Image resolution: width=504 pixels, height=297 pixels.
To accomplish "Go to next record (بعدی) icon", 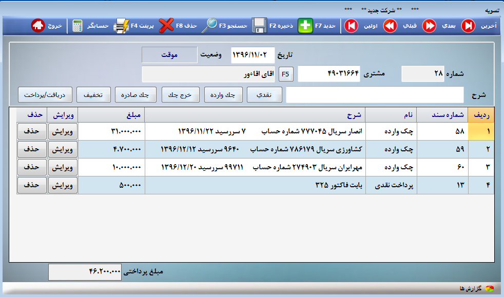I will (x=429, y=26).
